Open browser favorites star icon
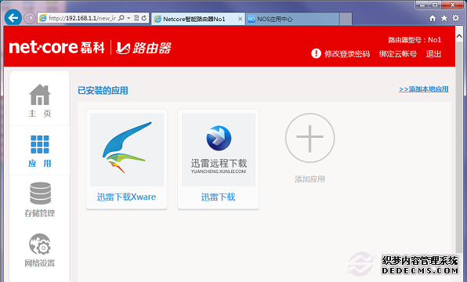This screenshot has width=467, height=282. pos(444,18)
